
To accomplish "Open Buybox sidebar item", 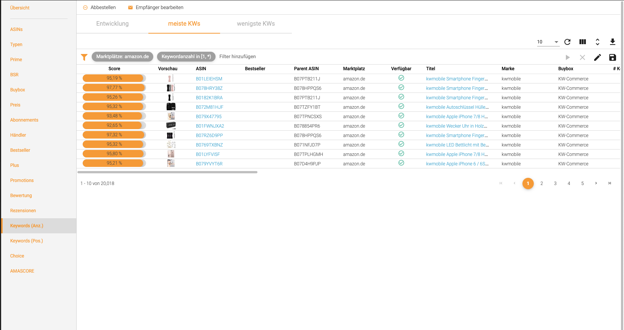I will [17, 90].
